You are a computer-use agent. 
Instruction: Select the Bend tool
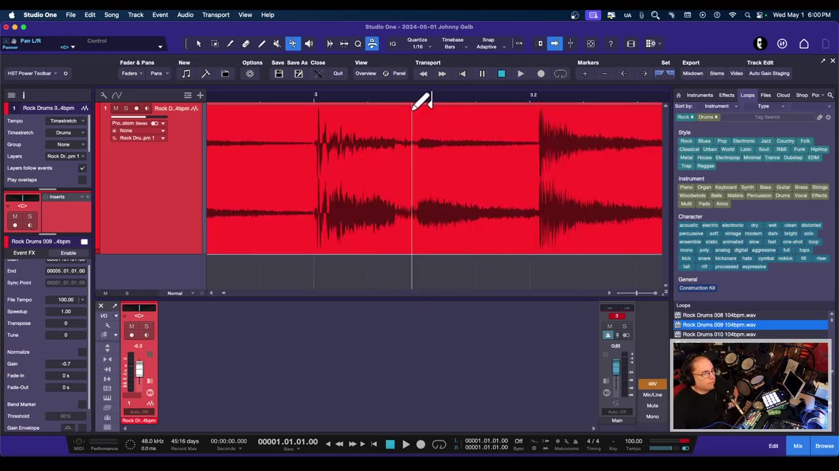click(292, 44)
